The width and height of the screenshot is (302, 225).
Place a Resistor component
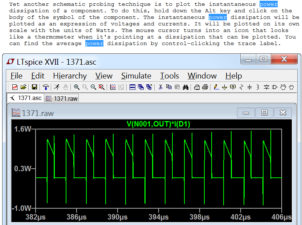tap(241, 87)
